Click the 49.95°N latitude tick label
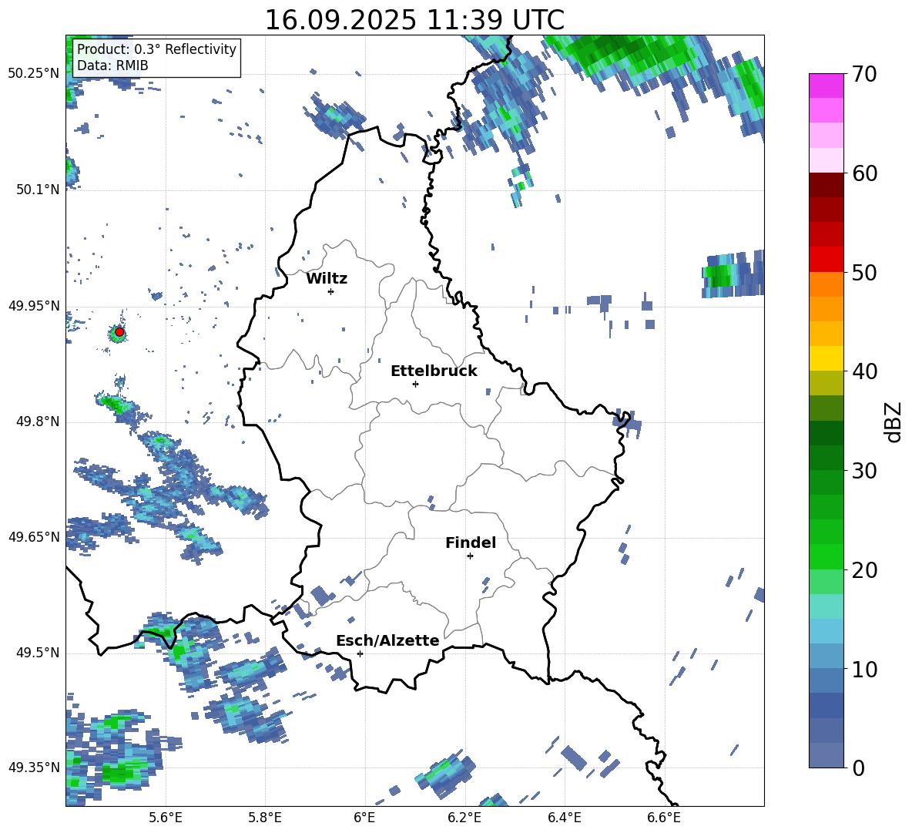 tap(34, 306)
